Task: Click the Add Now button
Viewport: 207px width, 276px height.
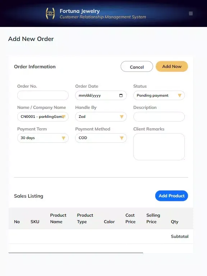Action: [172, 66]
